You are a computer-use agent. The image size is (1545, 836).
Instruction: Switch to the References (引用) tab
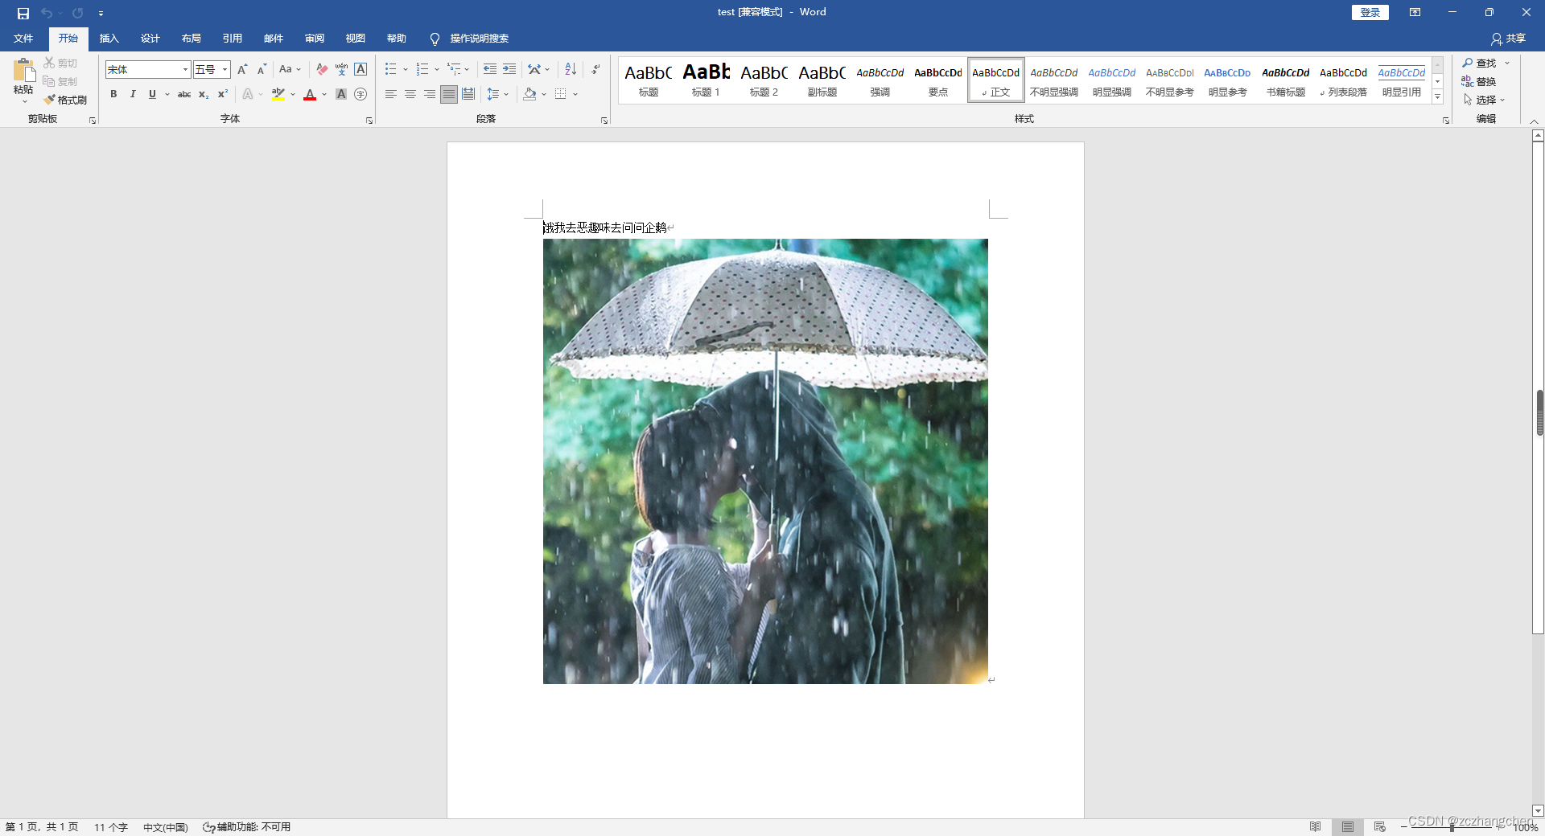point(232,39)
